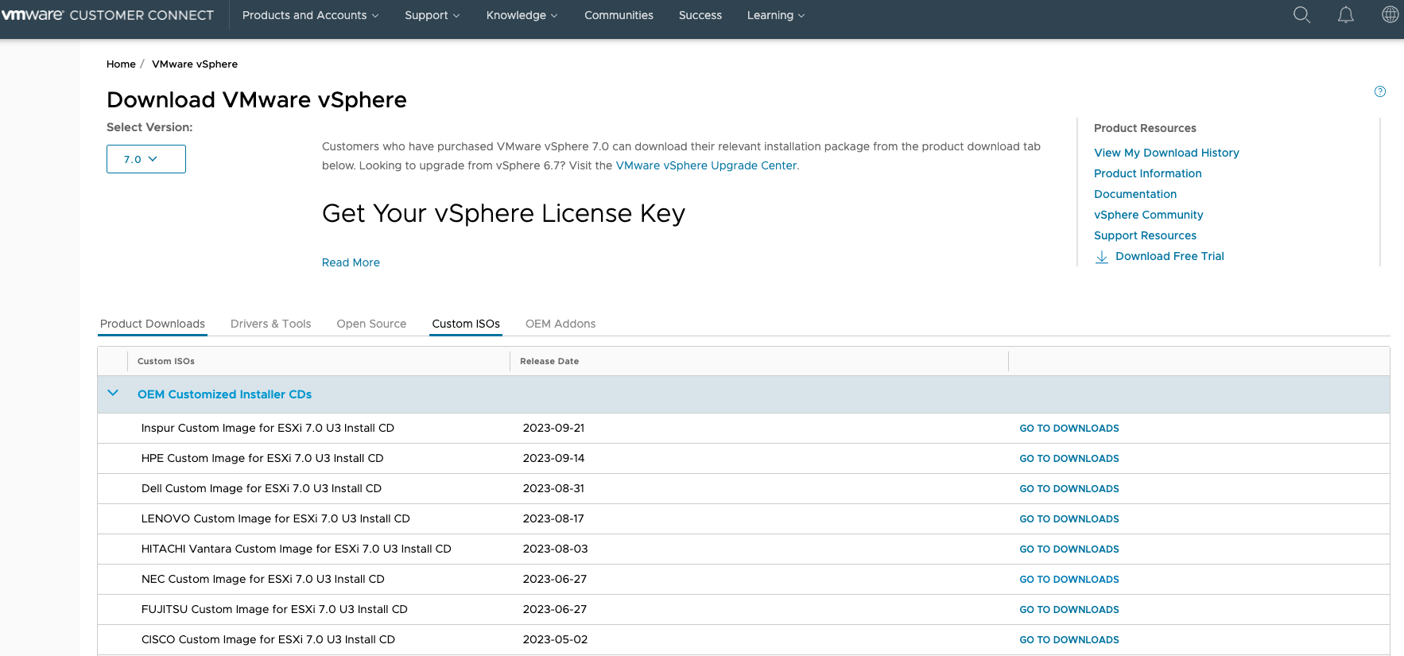Click the Release Date column header
The height and width of the screenshot is (656, 1404).
[x=549, y=361]
